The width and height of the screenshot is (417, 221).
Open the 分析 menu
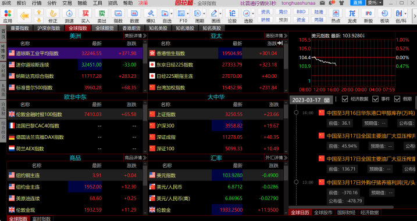[52, 3]
